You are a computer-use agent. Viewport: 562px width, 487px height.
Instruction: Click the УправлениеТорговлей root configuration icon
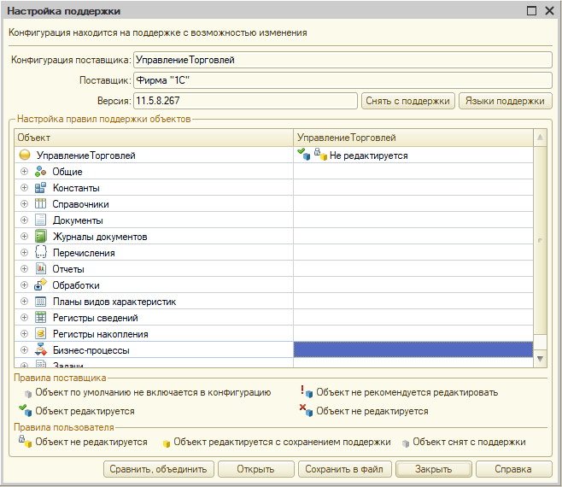pos(25,155)
